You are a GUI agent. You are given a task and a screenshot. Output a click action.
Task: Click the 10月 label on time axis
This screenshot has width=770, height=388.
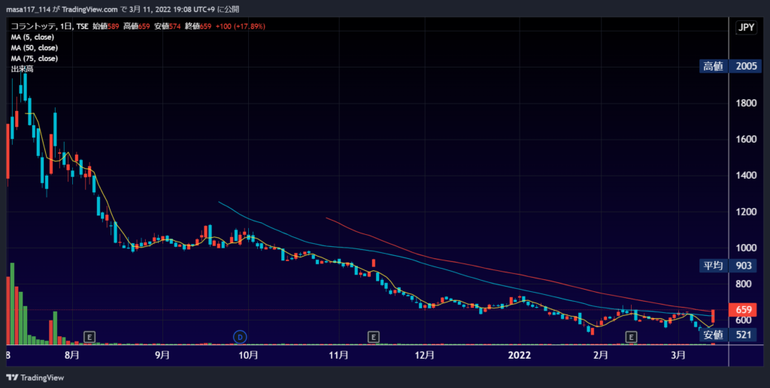[248, 355]
